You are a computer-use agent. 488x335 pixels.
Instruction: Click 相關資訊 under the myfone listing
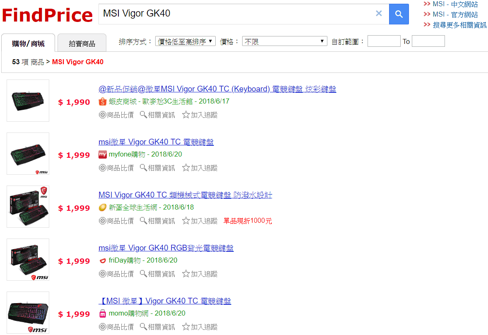157,168
